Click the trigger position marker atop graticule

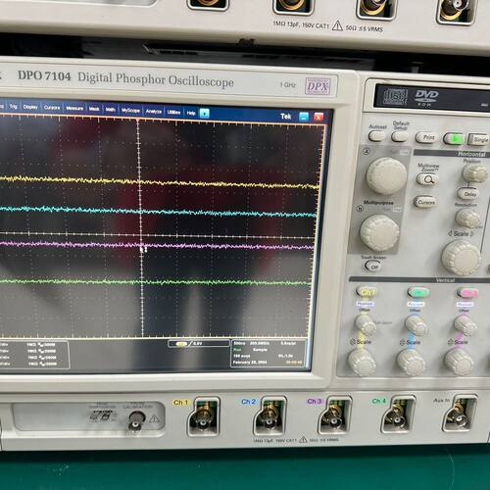click(x=138, y=121)
